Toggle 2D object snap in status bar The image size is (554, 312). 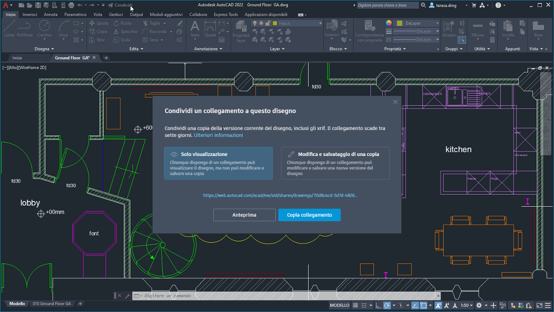[x=423, y=305]
